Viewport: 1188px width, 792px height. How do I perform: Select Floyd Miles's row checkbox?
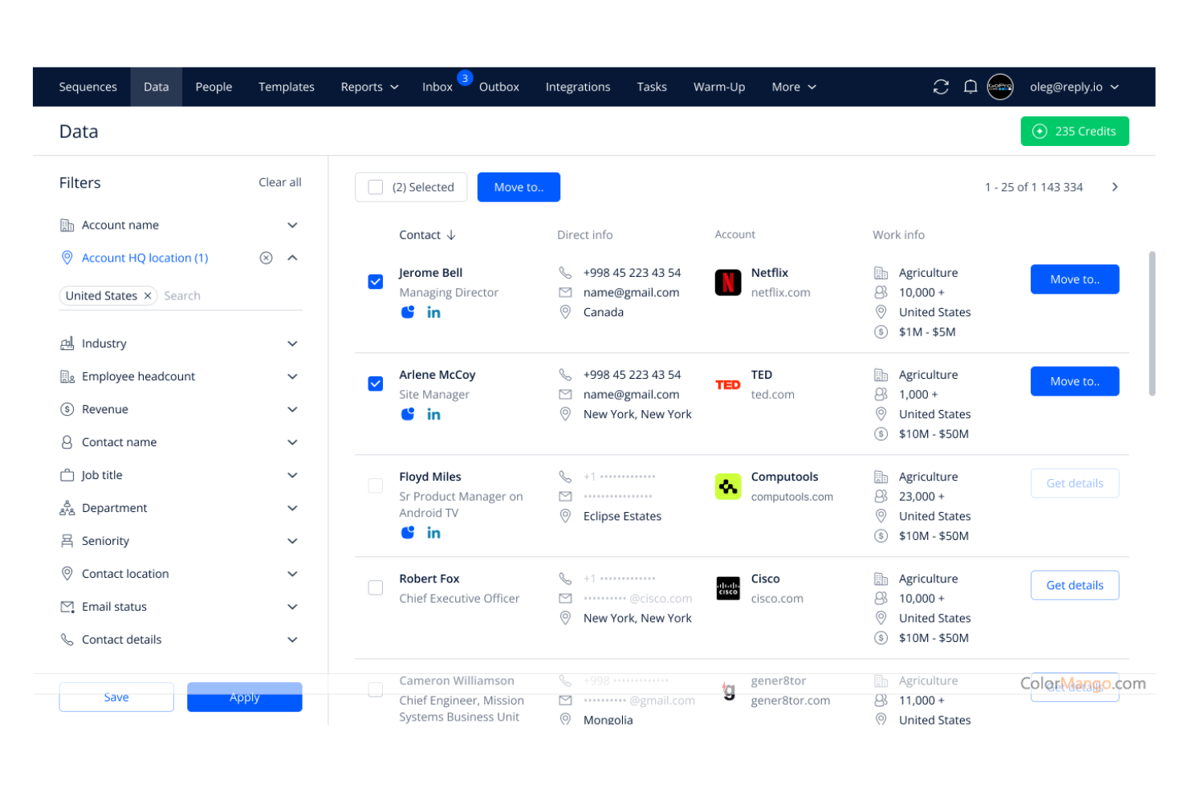tap(375, 485)
